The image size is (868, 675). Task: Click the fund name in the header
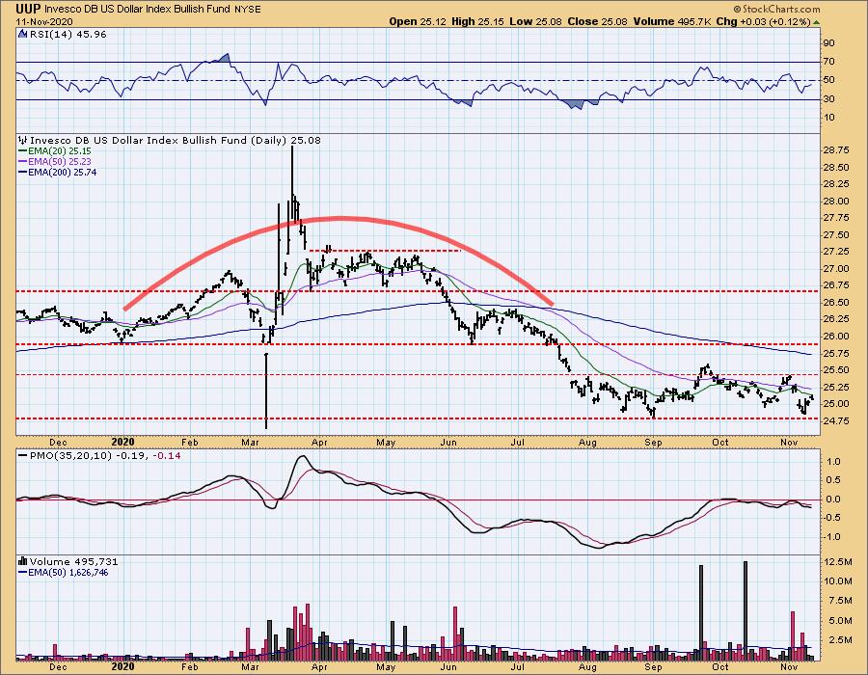pyautogui.click(x=138, y=10)
